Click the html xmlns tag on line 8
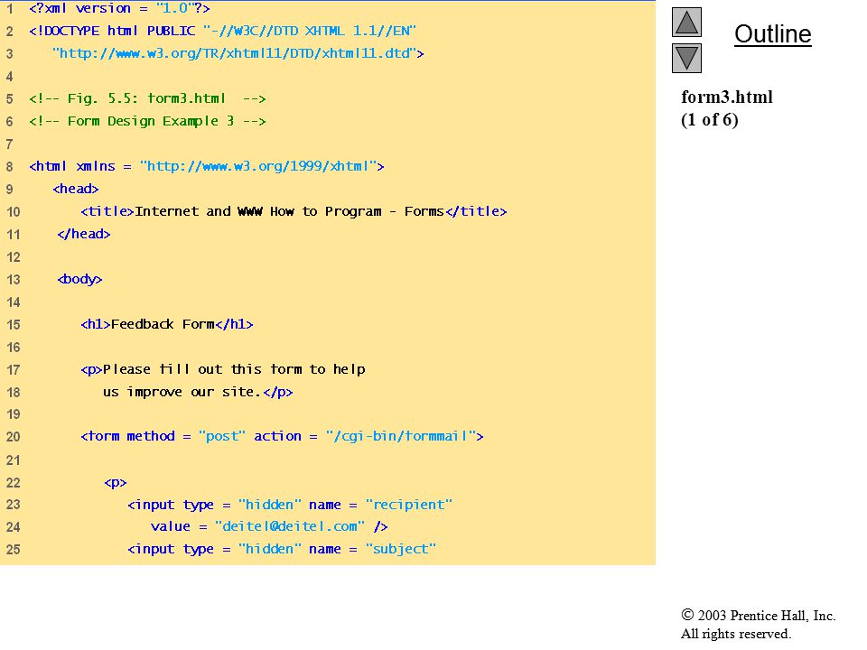 (x=207, y=166)
